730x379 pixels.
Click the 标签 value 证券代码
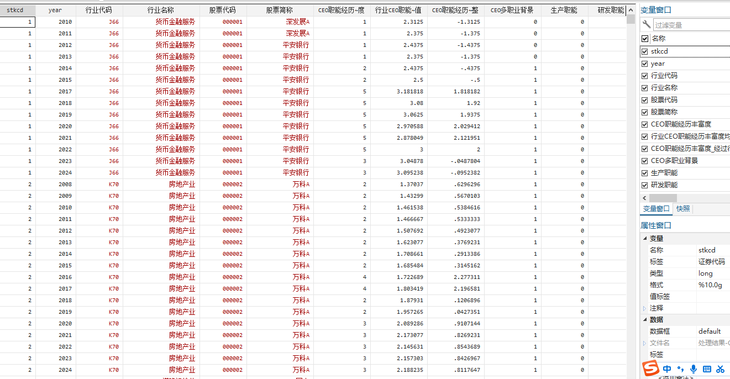[x=712, y=262]
